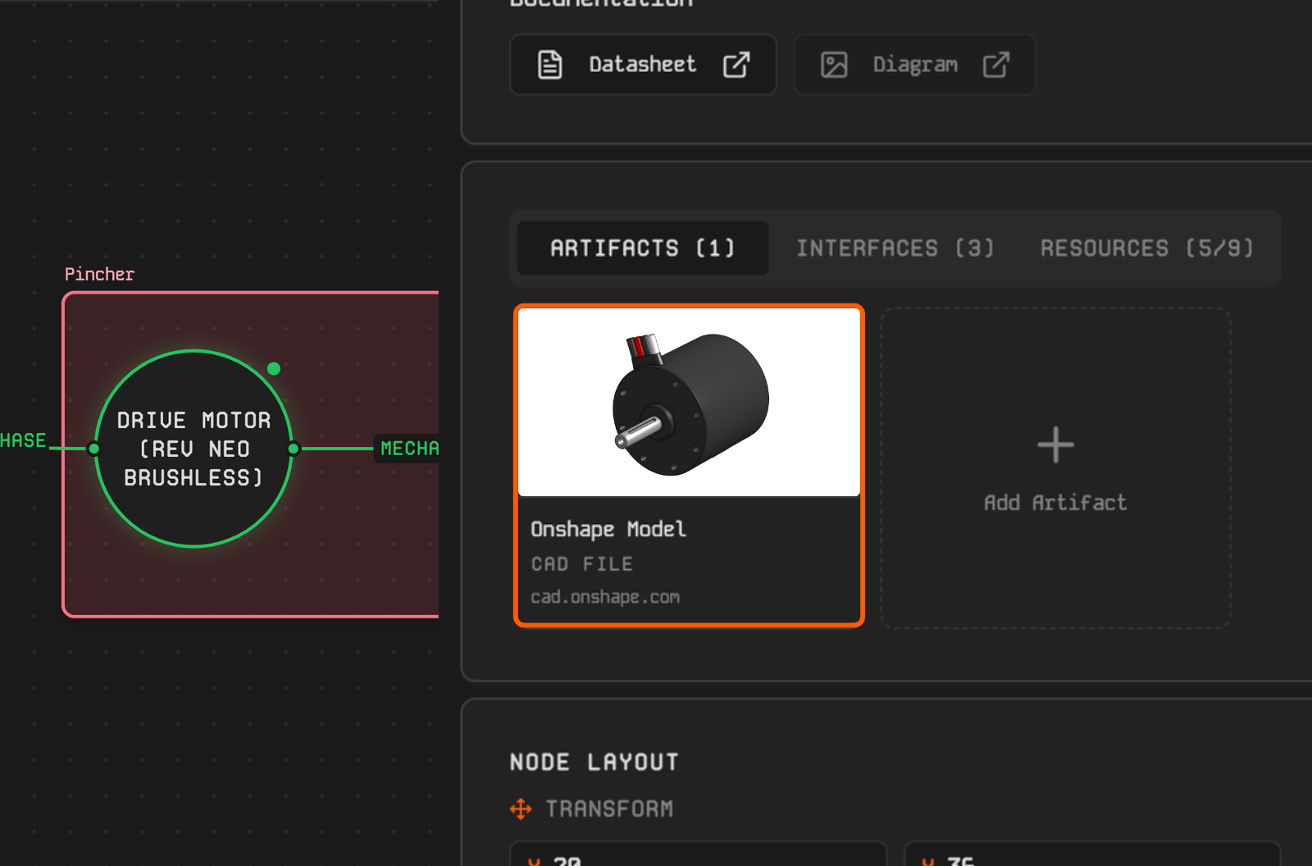Click the Diagram image icon
1312x866 pixels.
tap(834, 65)
